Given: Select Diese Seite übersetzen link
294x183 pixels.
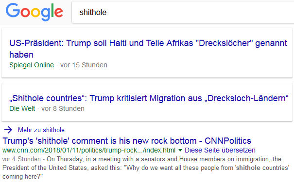Looking at the screenshot, I should click(x=220, y=150).
